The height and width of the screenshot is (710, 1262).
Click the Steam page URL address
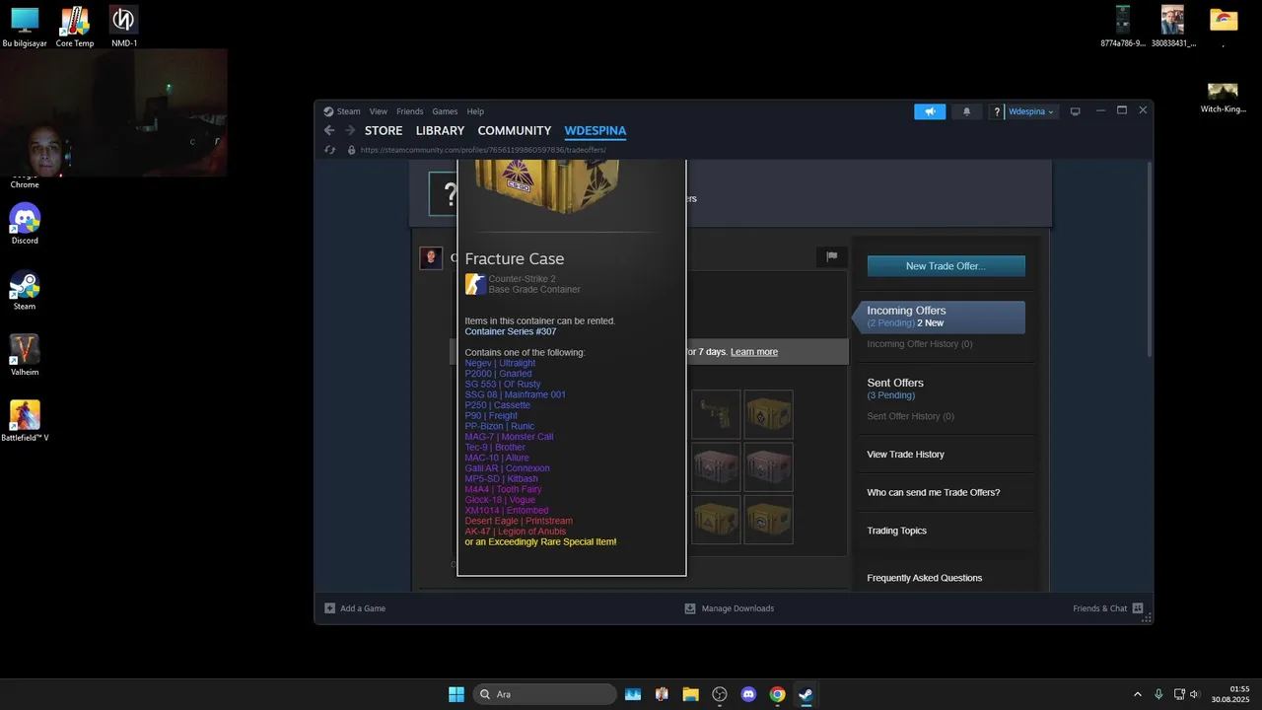(x=483, y=150)
